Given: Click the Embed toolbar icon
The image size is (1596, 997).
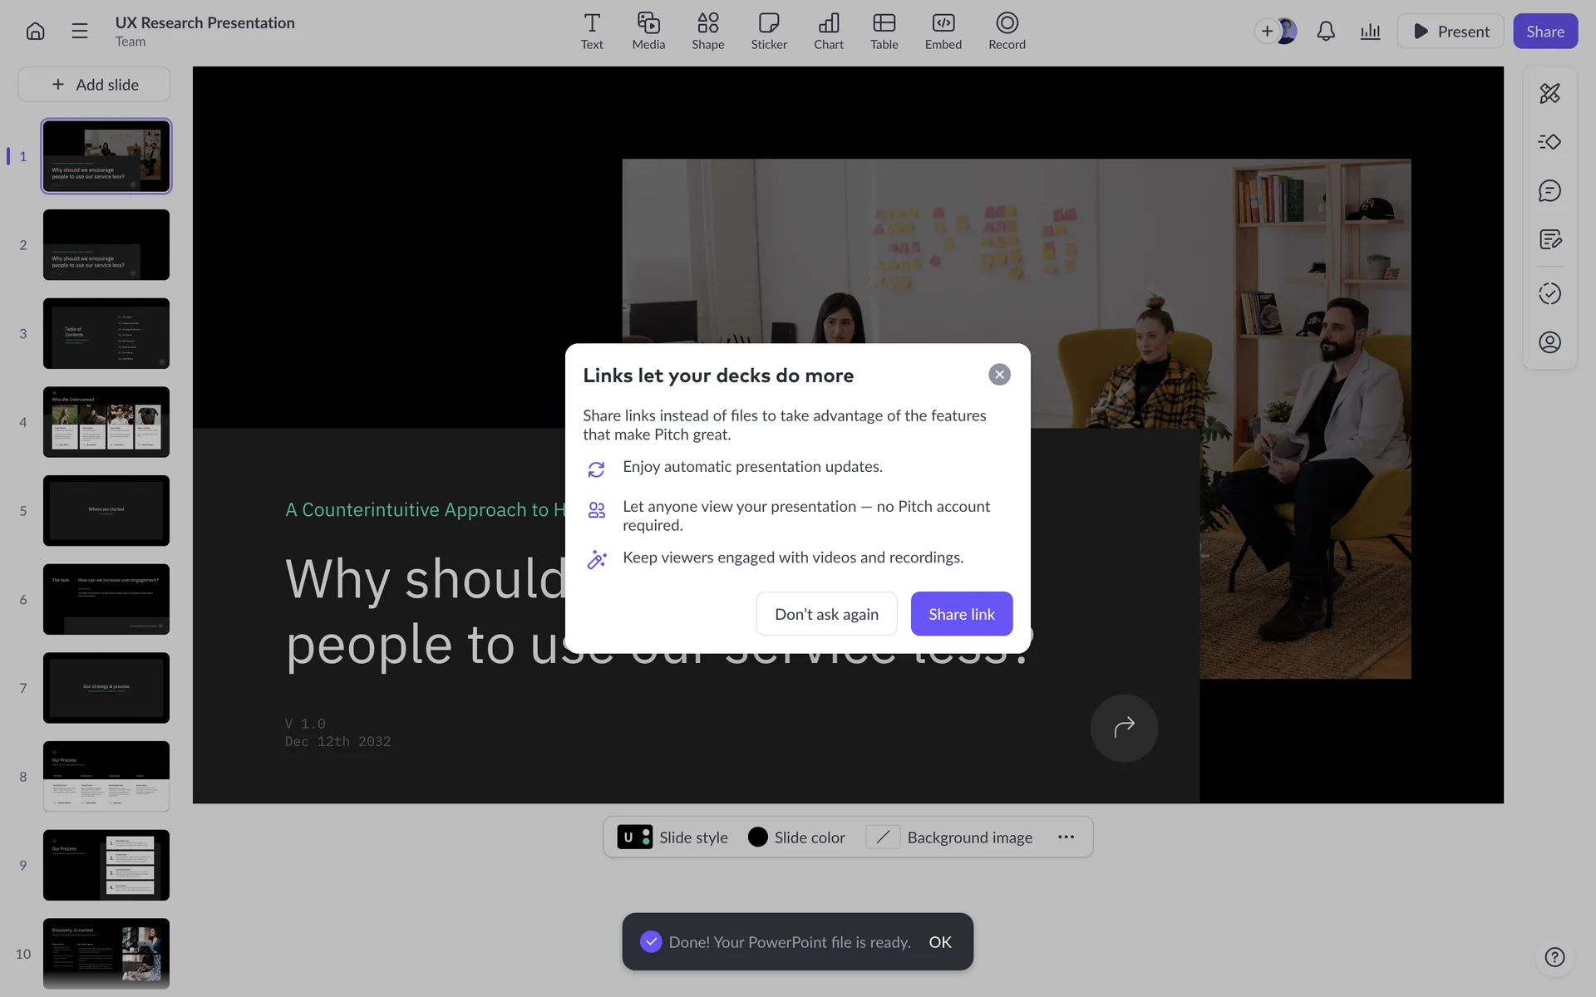Looking at the screenshot, I should pyautogui.click(x=943, y=31).
